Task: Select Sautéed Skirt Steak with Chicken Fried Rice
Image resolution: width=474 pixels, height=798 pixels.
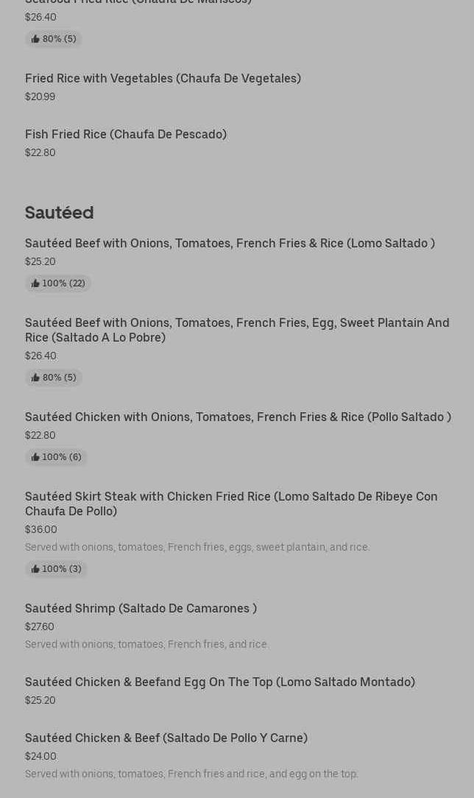Action: (231, 504)
